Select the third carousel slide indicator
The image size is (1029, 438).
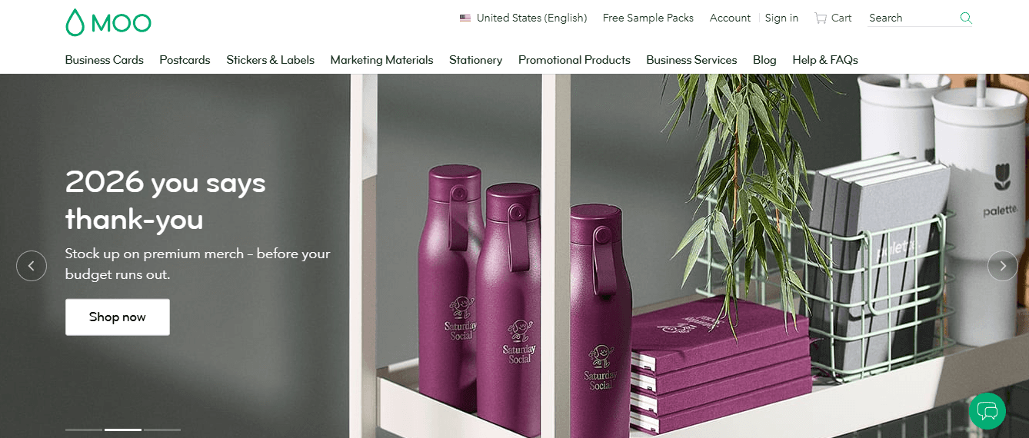[162, 430]
